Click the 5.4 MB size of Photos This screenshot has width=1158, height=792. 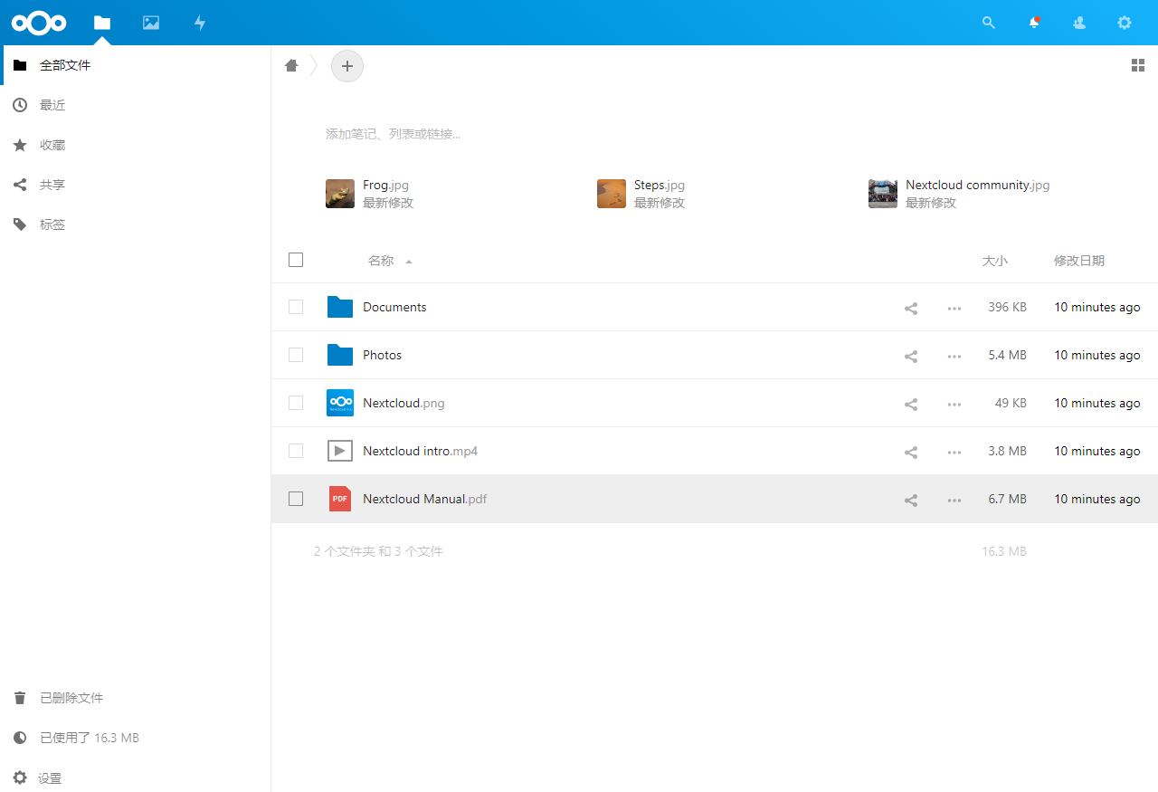coord(1007,355)
